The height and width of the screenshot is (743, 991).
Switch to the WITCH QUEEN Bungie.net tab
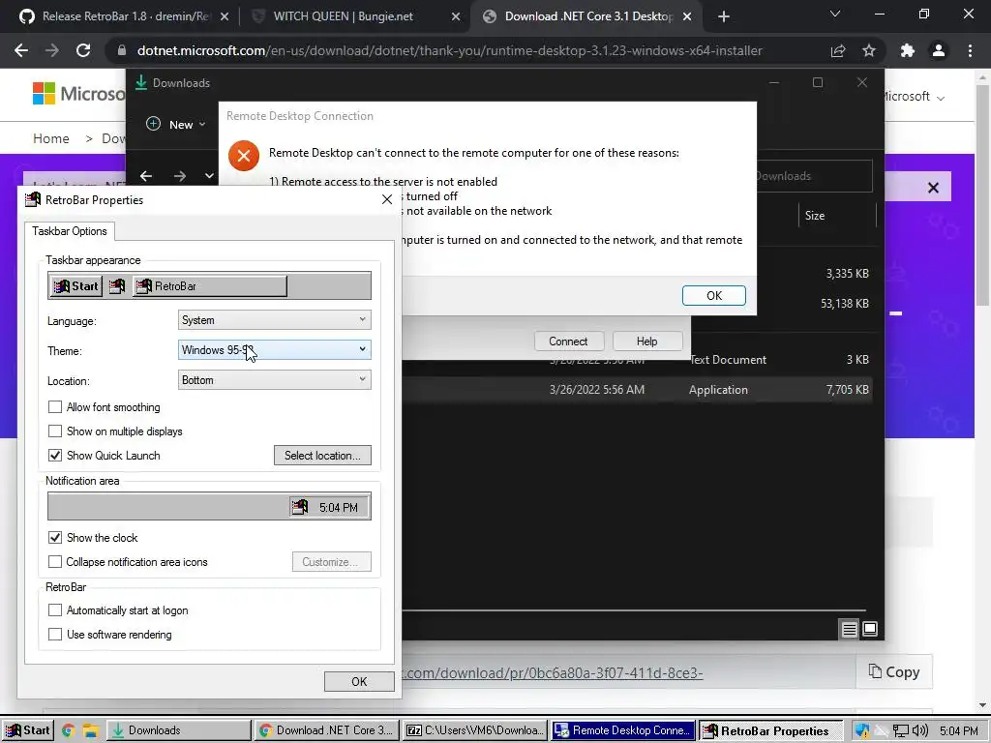pos(354,16)
